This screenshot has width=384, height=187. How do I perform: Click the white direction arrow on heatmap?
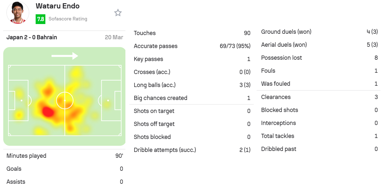click(x=65, y=56)
